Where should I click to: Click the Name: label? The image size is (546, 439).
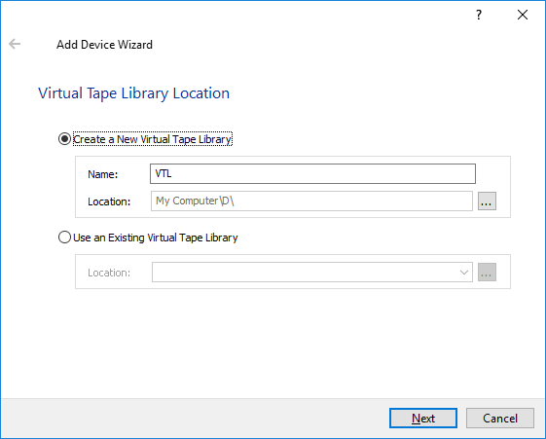[x=103, y=174]
